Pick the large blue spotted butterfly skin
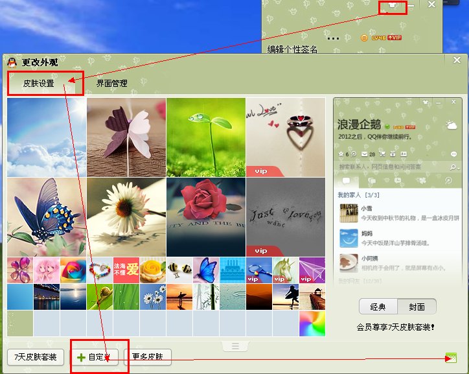This screenshot has height=374, width=469. click(47, 217)
